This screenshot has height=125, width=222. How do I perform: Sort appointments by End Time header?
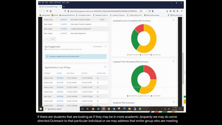(85, 73)
